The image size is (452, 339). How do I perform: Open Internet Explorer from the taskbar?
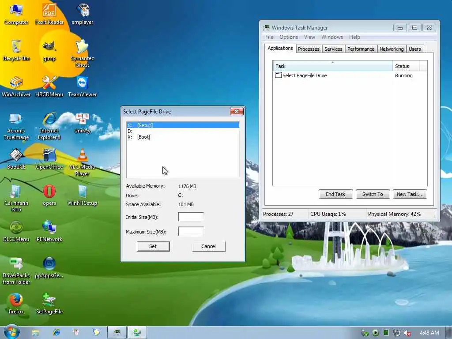coord(56,333)
